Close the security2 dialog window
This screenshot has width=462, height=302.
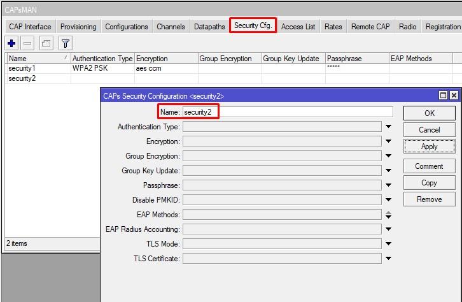tap(453, 96)
